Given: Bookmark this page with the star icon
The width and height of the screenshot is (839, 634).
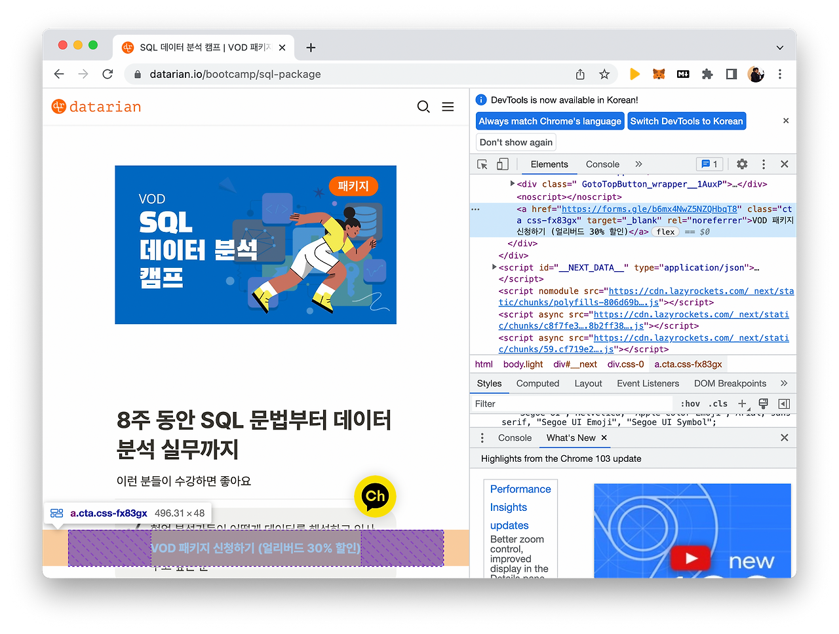Looking at the screenshot, I should 604,74.
